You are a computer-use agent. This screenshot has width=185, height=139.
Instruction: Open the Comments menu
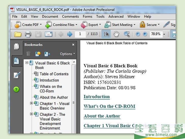[x=70, y=17]
